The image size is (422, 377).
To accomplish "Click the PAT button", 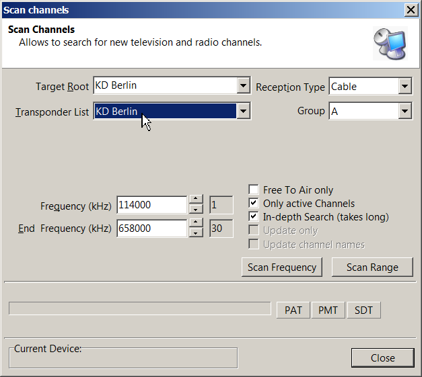I will point(293,310).
